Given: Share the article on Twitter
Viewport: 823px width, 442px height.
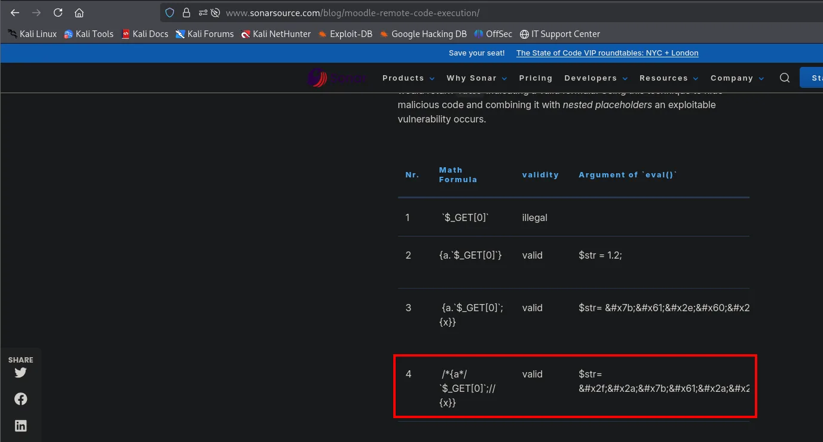Looking at the screenshot, I should pos(21,373).
